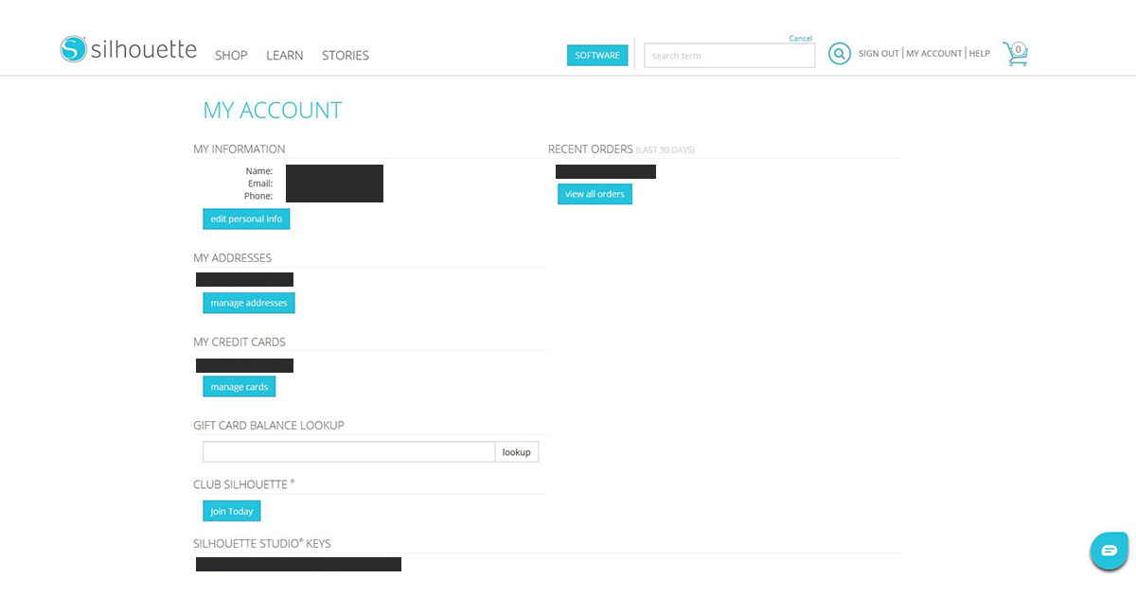The image size is (1136, 596).
Task: Open the chat bubble widget
Action: click(1109, 551)
